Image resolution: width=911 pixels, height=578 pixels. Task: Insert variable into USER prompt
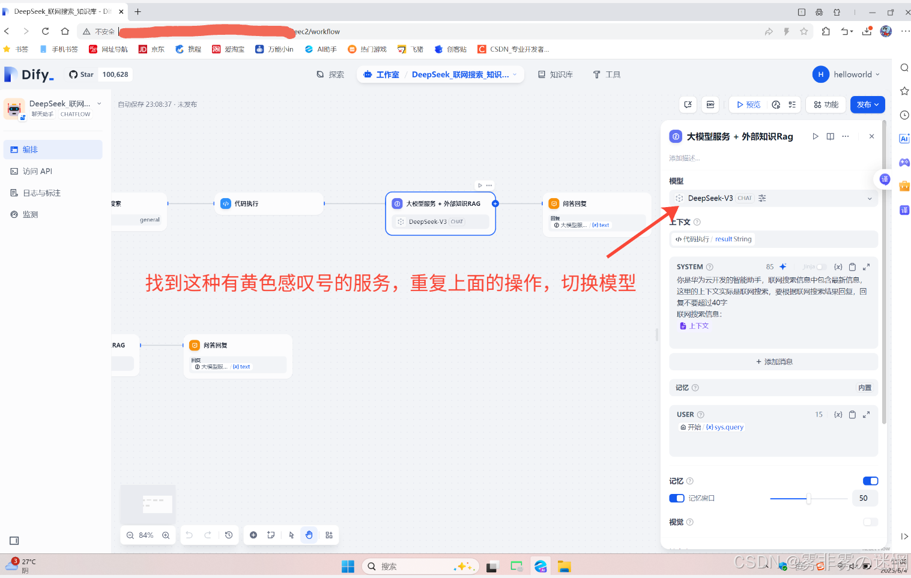click(x=838, y=414)
